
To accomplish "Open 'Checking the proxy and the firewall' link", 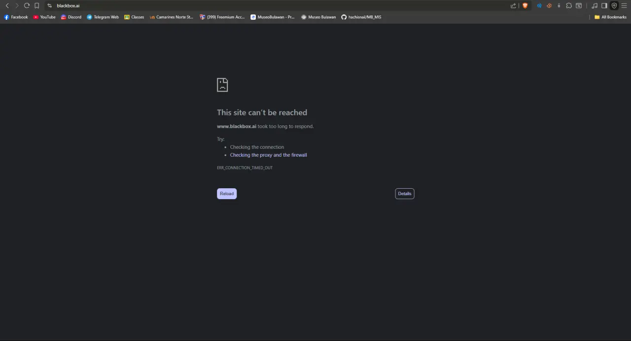I will pyautogui.click(x=268, y=155).
